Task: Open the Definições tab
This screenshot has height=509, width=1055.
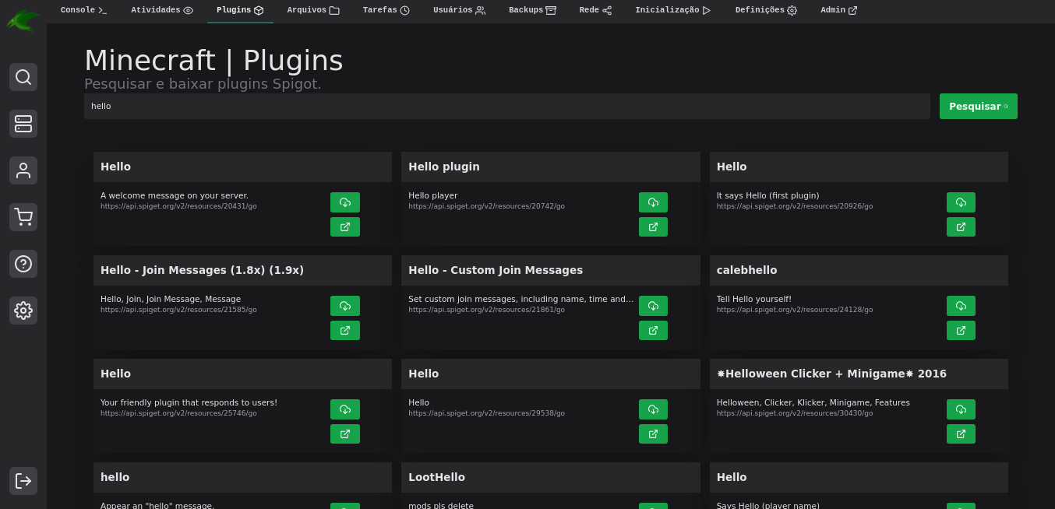Action: coord(766,11)
